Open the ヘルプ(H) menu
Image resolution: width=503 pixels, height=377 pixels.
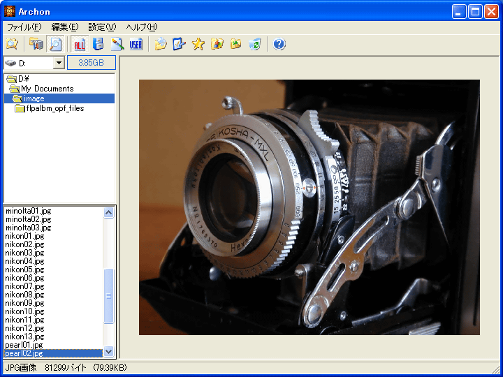[142, 27]
